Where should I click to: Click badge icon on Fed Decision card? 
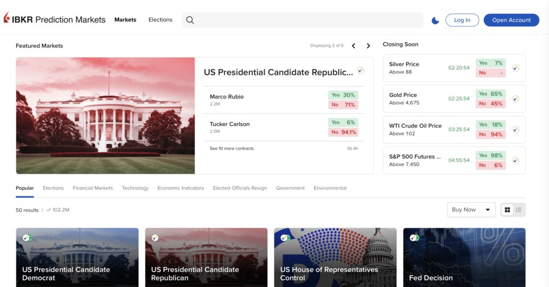414,238
